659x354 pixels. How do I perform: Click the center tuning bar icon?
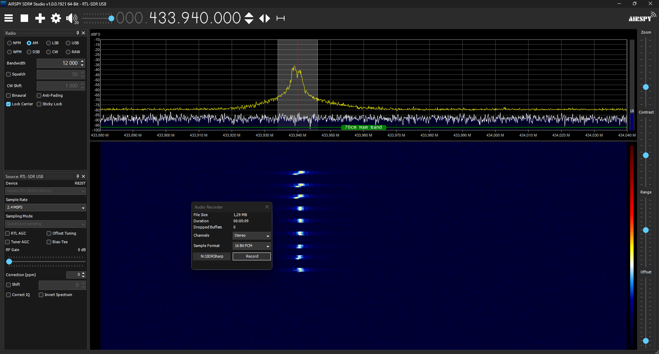click(x=281, y=18)
